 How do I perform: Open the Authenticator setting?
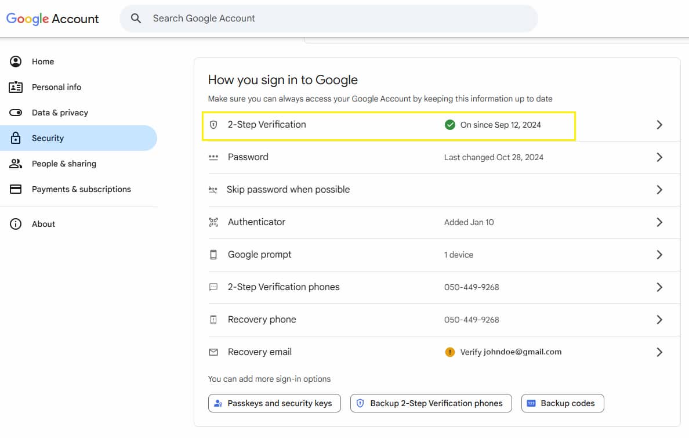(256, 222)
